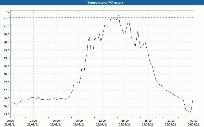Click the 20,0 y-axis label
The image size is (204, 127).
click(x=7, y=42)
